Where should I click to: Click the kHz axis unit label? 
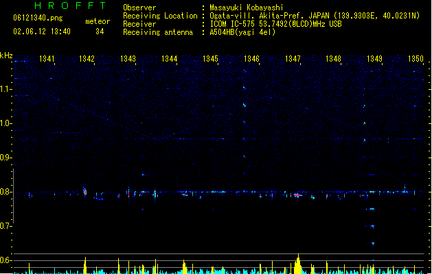6,55
